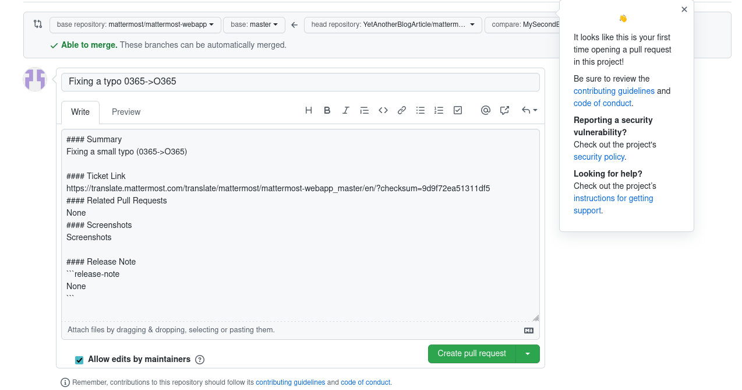742x390 pixels.
Task: Add a task list
Action: click(x=457, y=110)
